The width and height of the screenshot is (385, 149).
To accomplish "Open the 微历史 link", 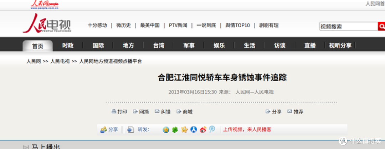I will (123, 26).
